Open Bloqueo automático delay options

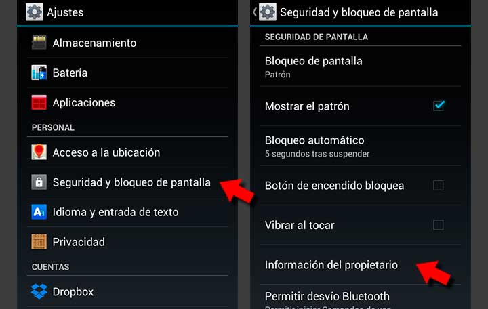click(361, 146)
